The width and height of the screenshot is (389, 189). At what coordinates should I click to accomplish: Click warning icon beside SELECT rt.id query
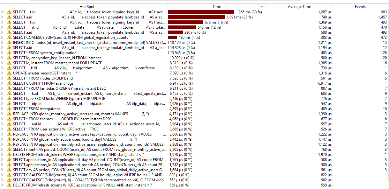pyautogui.click(x=9, y=27)
